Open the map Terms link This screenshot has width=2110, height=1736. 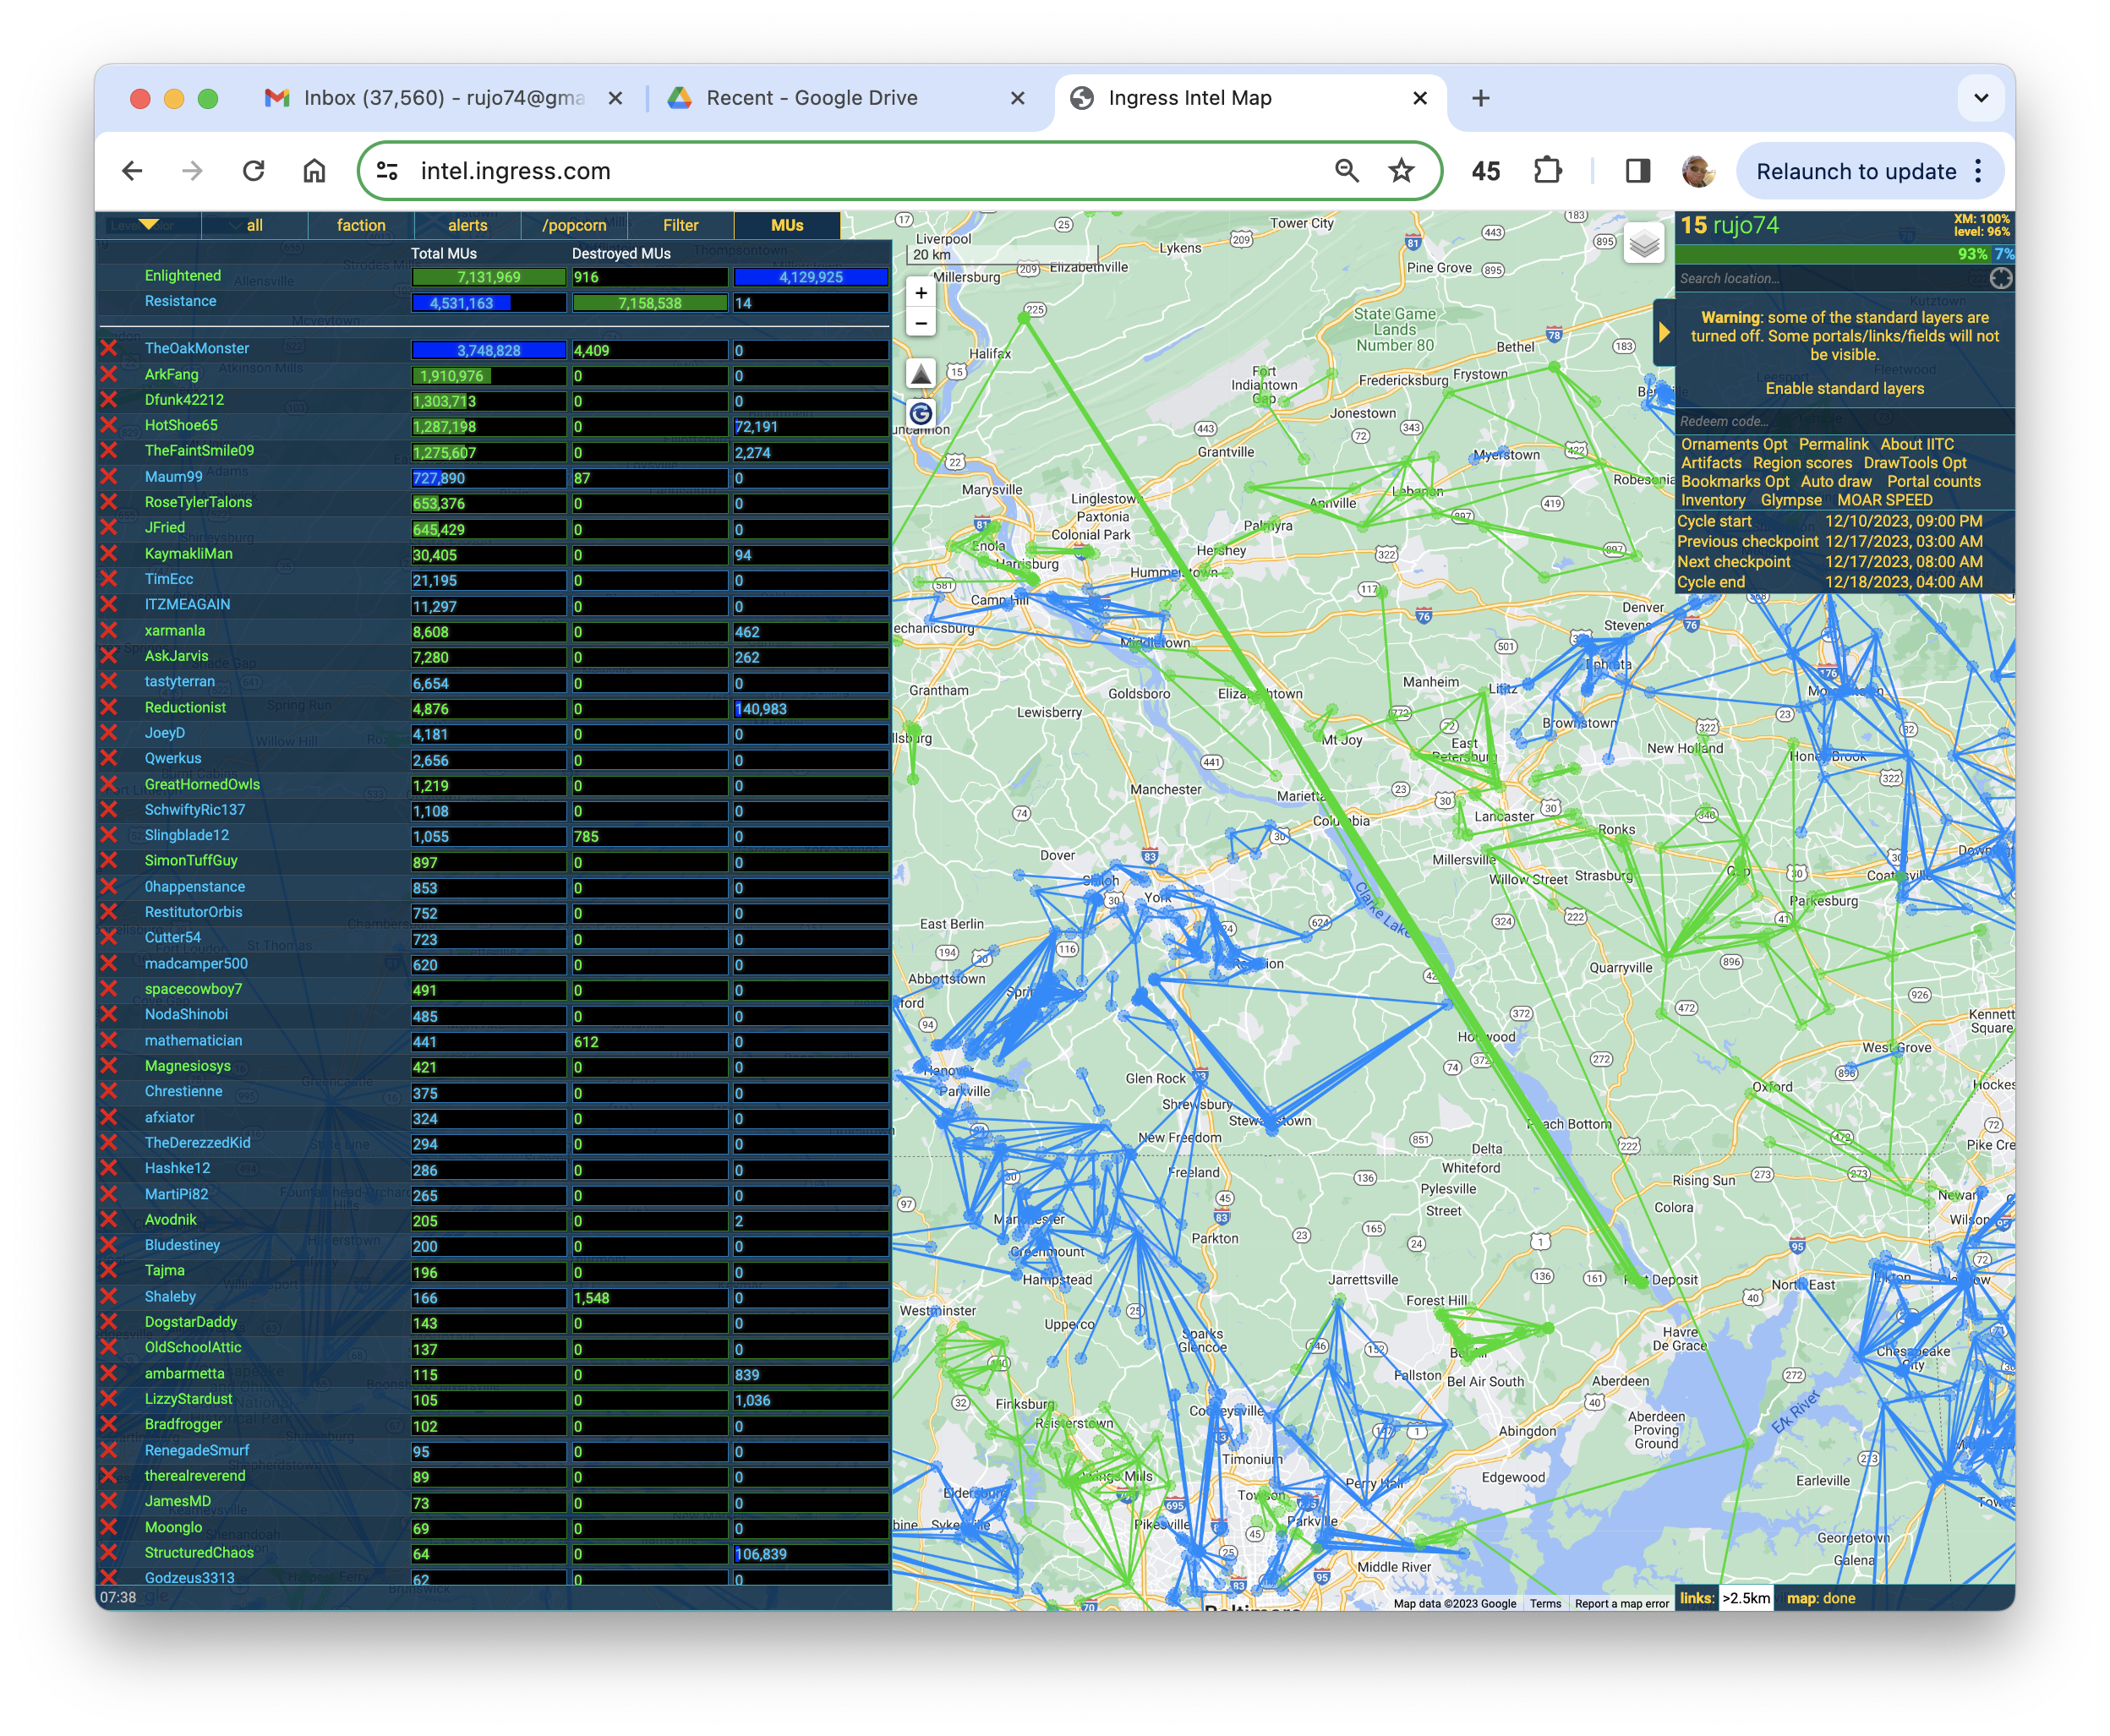coord(1544,1603)
